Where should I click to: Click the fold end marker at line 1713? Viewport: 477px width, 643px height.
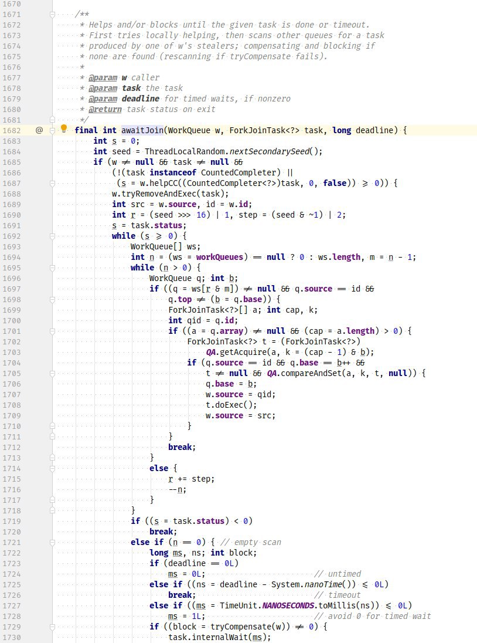pyautogui.click(x=52, y=458)
